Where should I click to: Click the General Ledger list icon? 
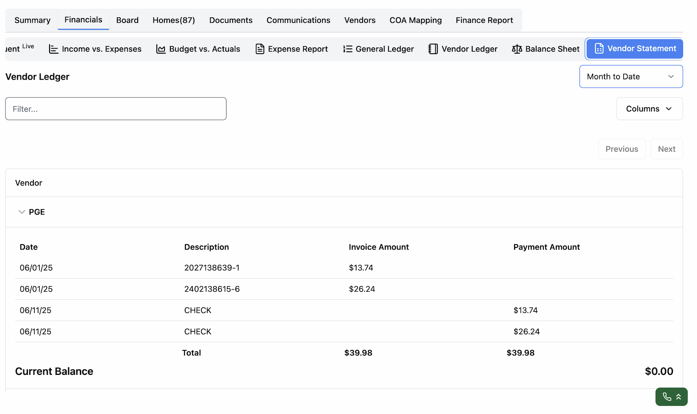[348, 49]
